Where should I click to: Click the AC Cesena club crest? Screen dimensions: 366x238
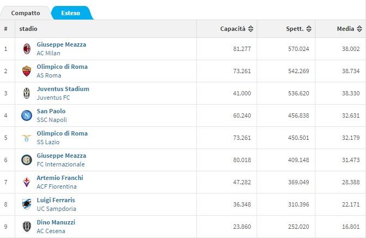coord(26,227)
